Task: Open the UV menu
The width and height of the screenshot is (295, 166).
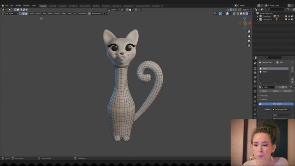Action: [x=75, y=13]
